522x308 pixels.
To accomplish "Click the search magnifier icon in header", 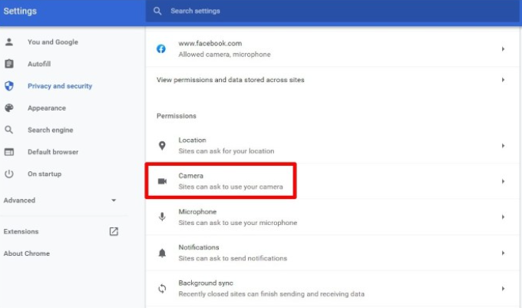I will [157, 11].
